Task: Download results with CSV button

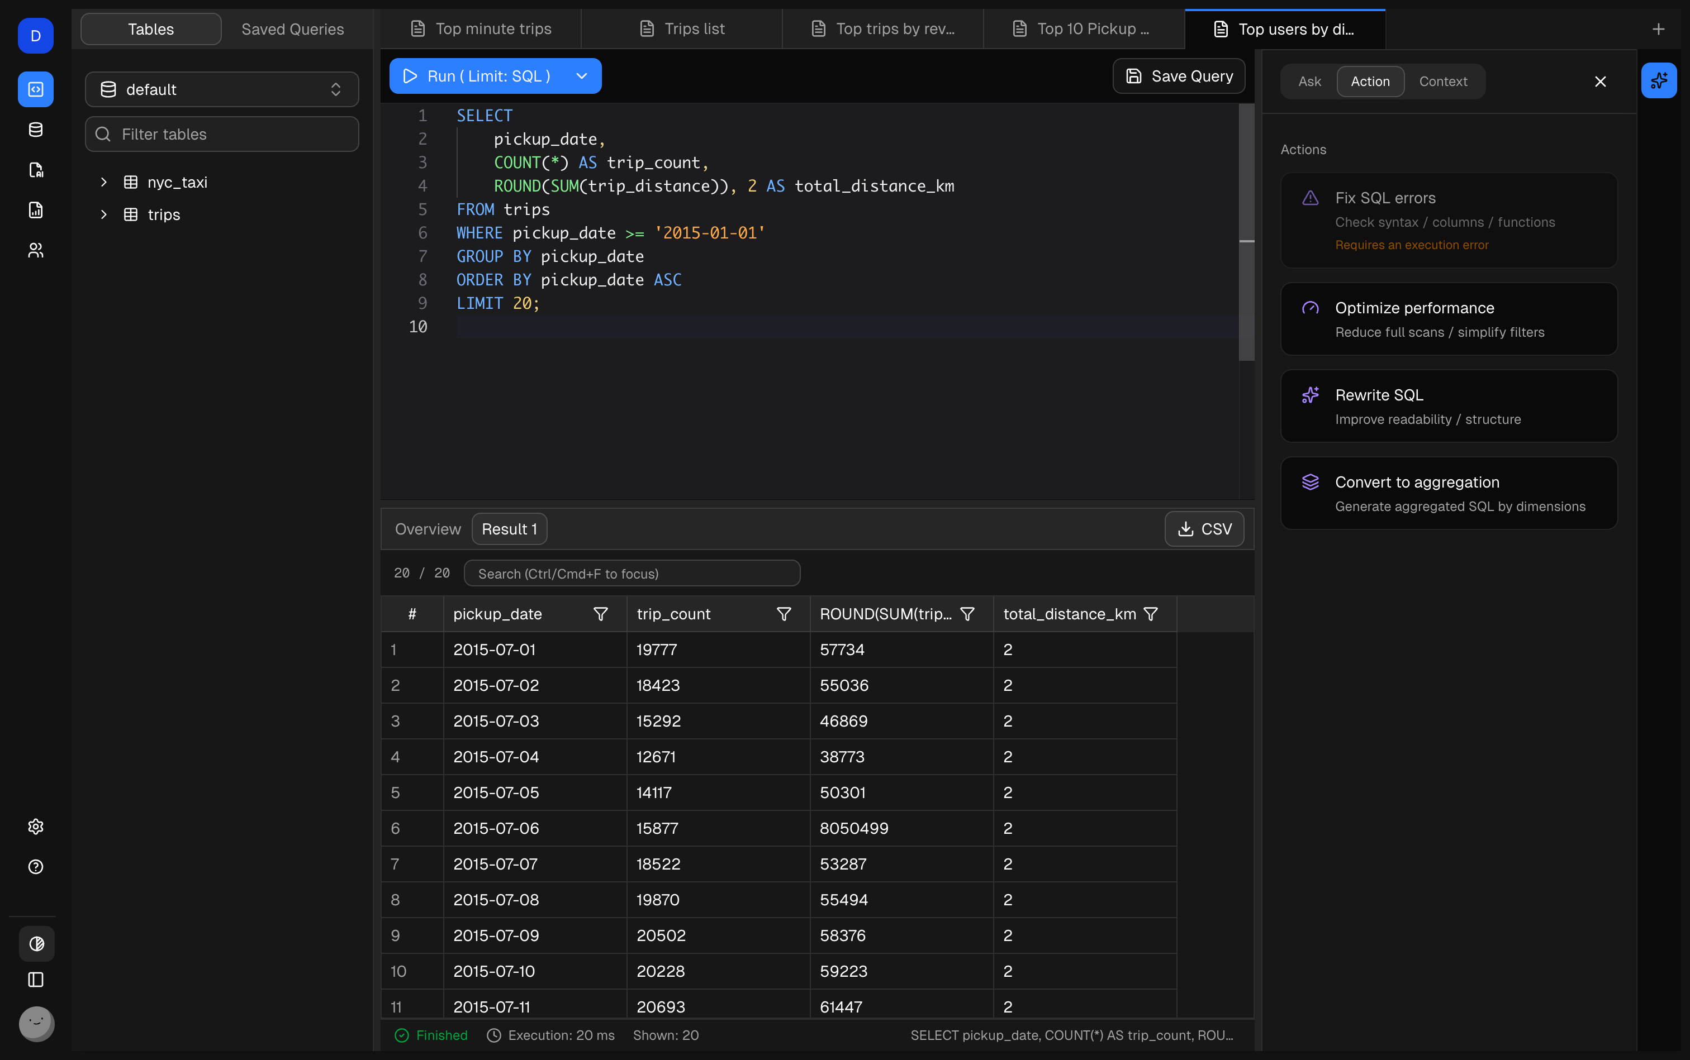Action: pos(1204,529)
